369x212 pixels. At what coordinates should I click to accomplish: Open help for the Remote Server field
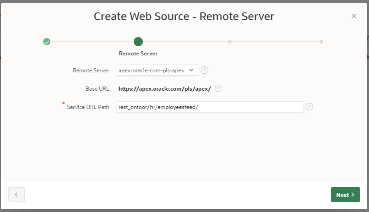point(205,70)
